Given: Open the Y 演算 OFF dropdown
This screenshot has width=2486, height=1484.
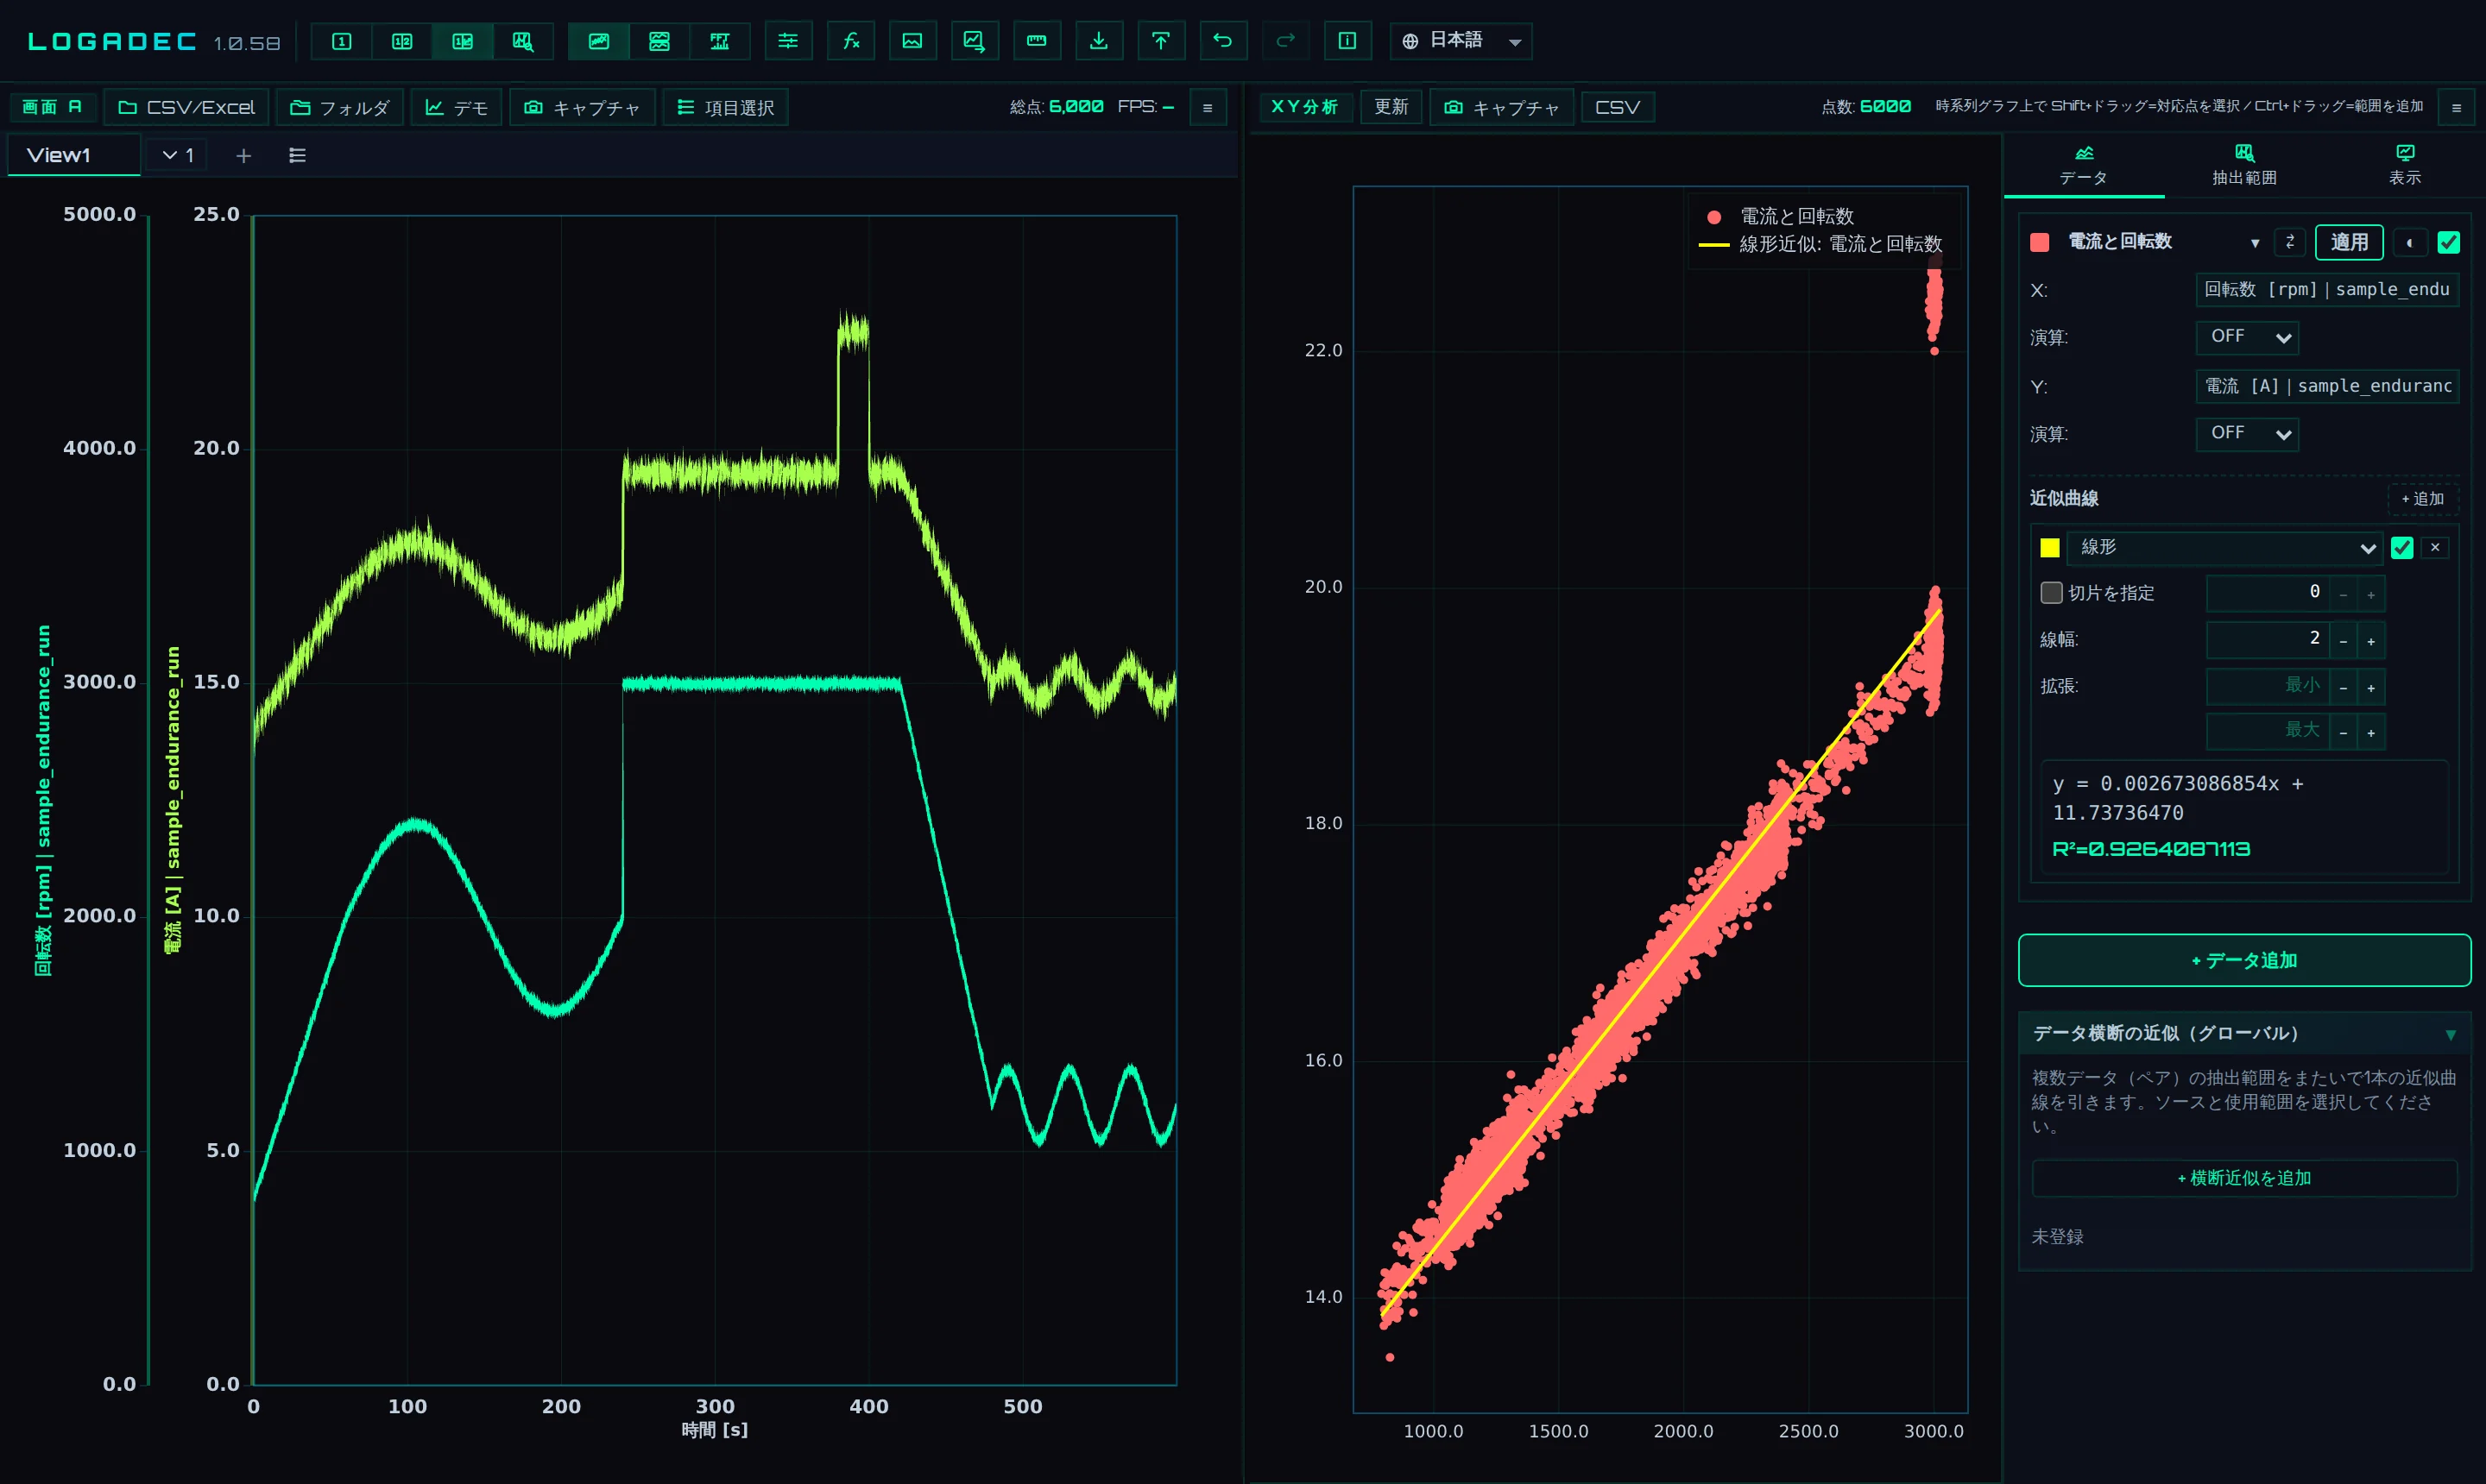Looking at the screenshot, I should (x=2247, y=434).
